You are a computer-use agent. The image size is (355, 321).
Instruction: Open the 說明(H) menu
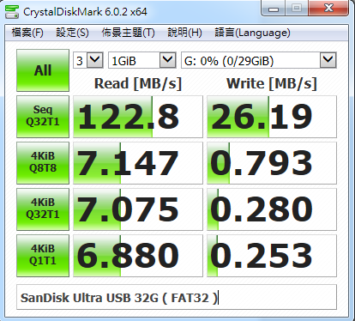pyautogui.click(x=184, y=33)
